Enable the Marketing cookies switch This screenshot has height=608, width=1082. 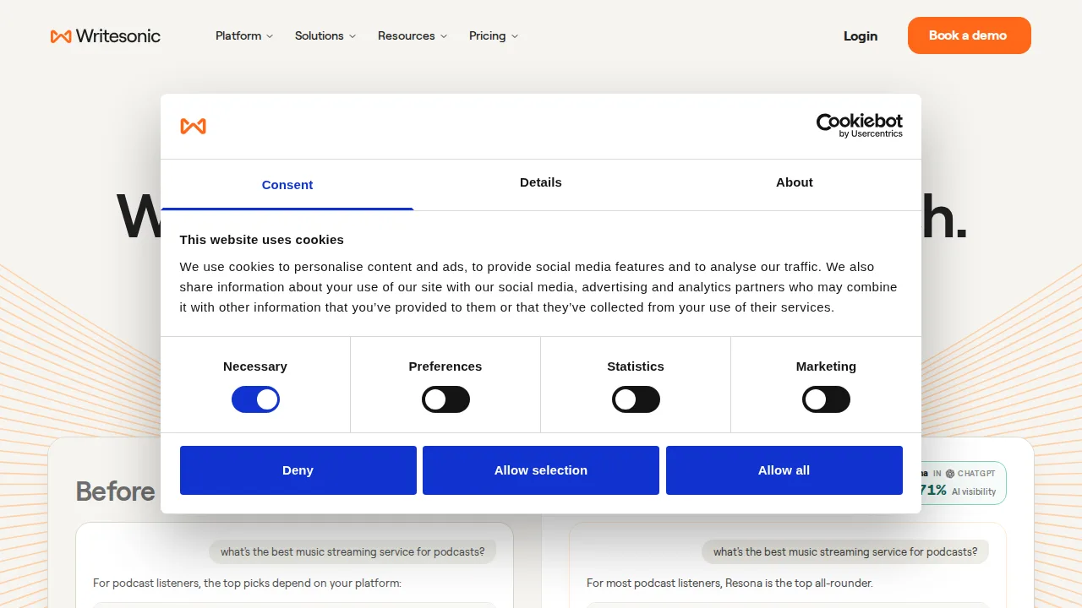(826, 399)
